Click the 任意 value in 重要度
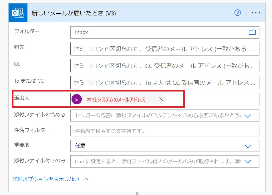The image size is (272, 195). click(80, 146)
